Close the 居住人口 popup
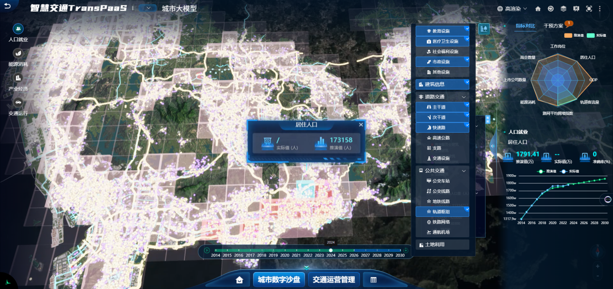 coord(360,125)
